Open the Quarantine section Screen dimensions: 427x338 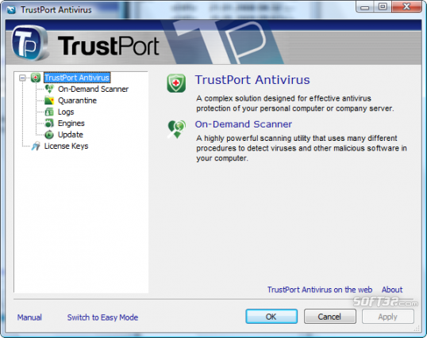point(77,101)
